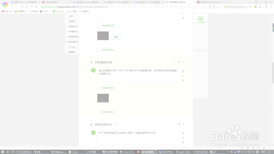This screenshot has height=154, width=274.
Task: Open the browser downloads icon
Action: pos(266,7)
